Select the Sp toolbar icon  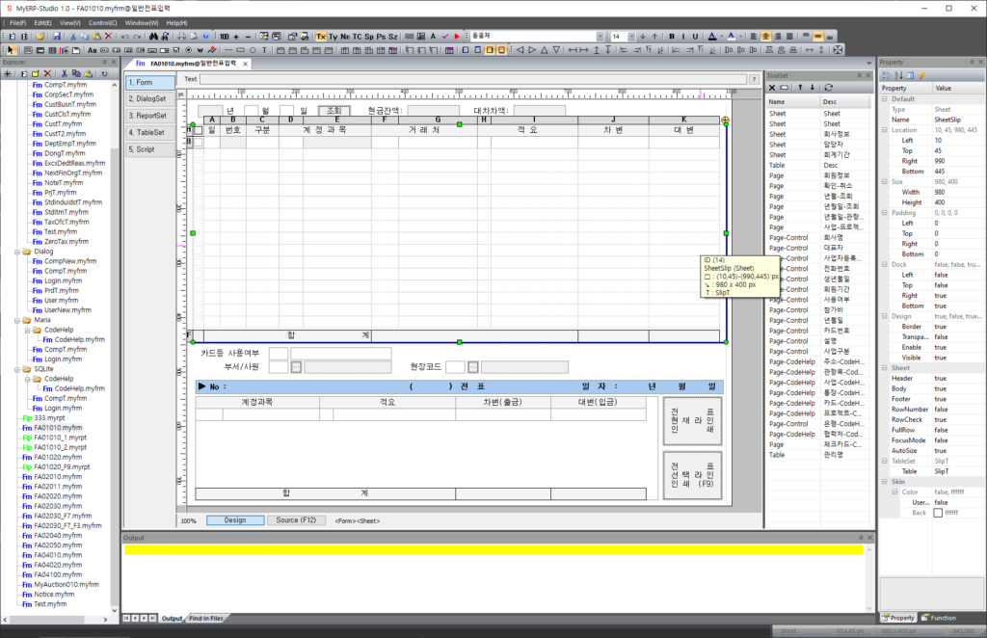[369, 37]
